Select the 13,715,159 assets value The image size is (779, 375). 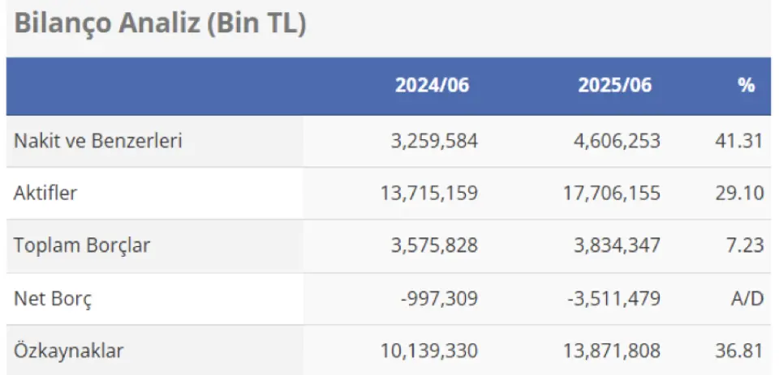coord(428,193)
